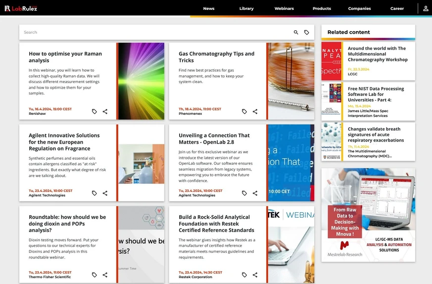The image size is (432, 284).
Task: Click 'Restek Corporation' company name
Action: [195, 277]
